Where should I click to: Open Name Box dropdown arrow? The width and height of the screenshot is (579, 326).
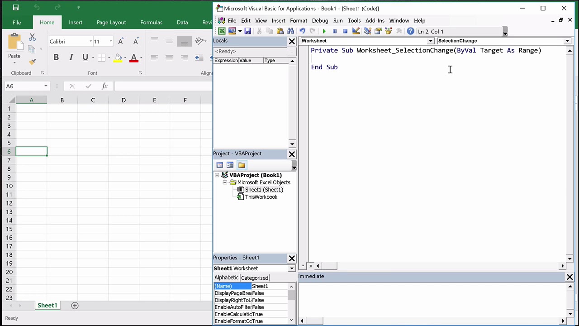point(46,86)
